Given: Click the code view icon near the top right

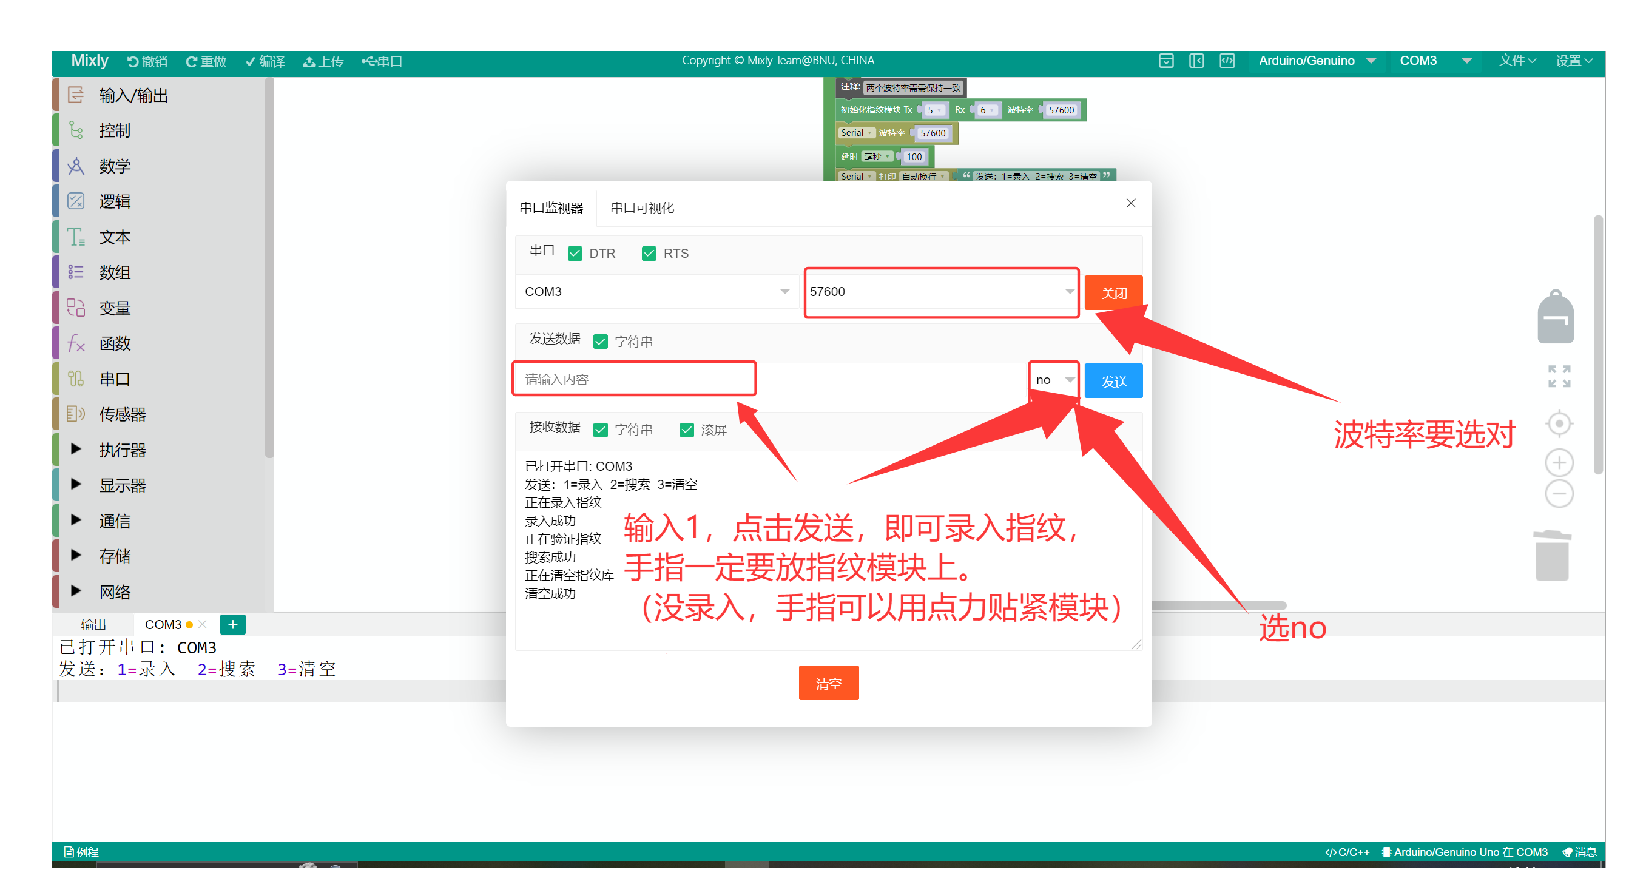Looking at the screenshot, I should click(x=1227, y=61).
